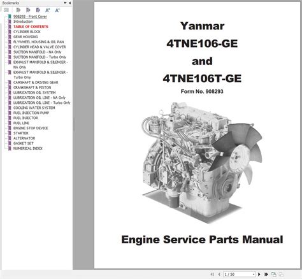Select CRANKSHAFT & PISTON bookmark

(x=32, y=87)
